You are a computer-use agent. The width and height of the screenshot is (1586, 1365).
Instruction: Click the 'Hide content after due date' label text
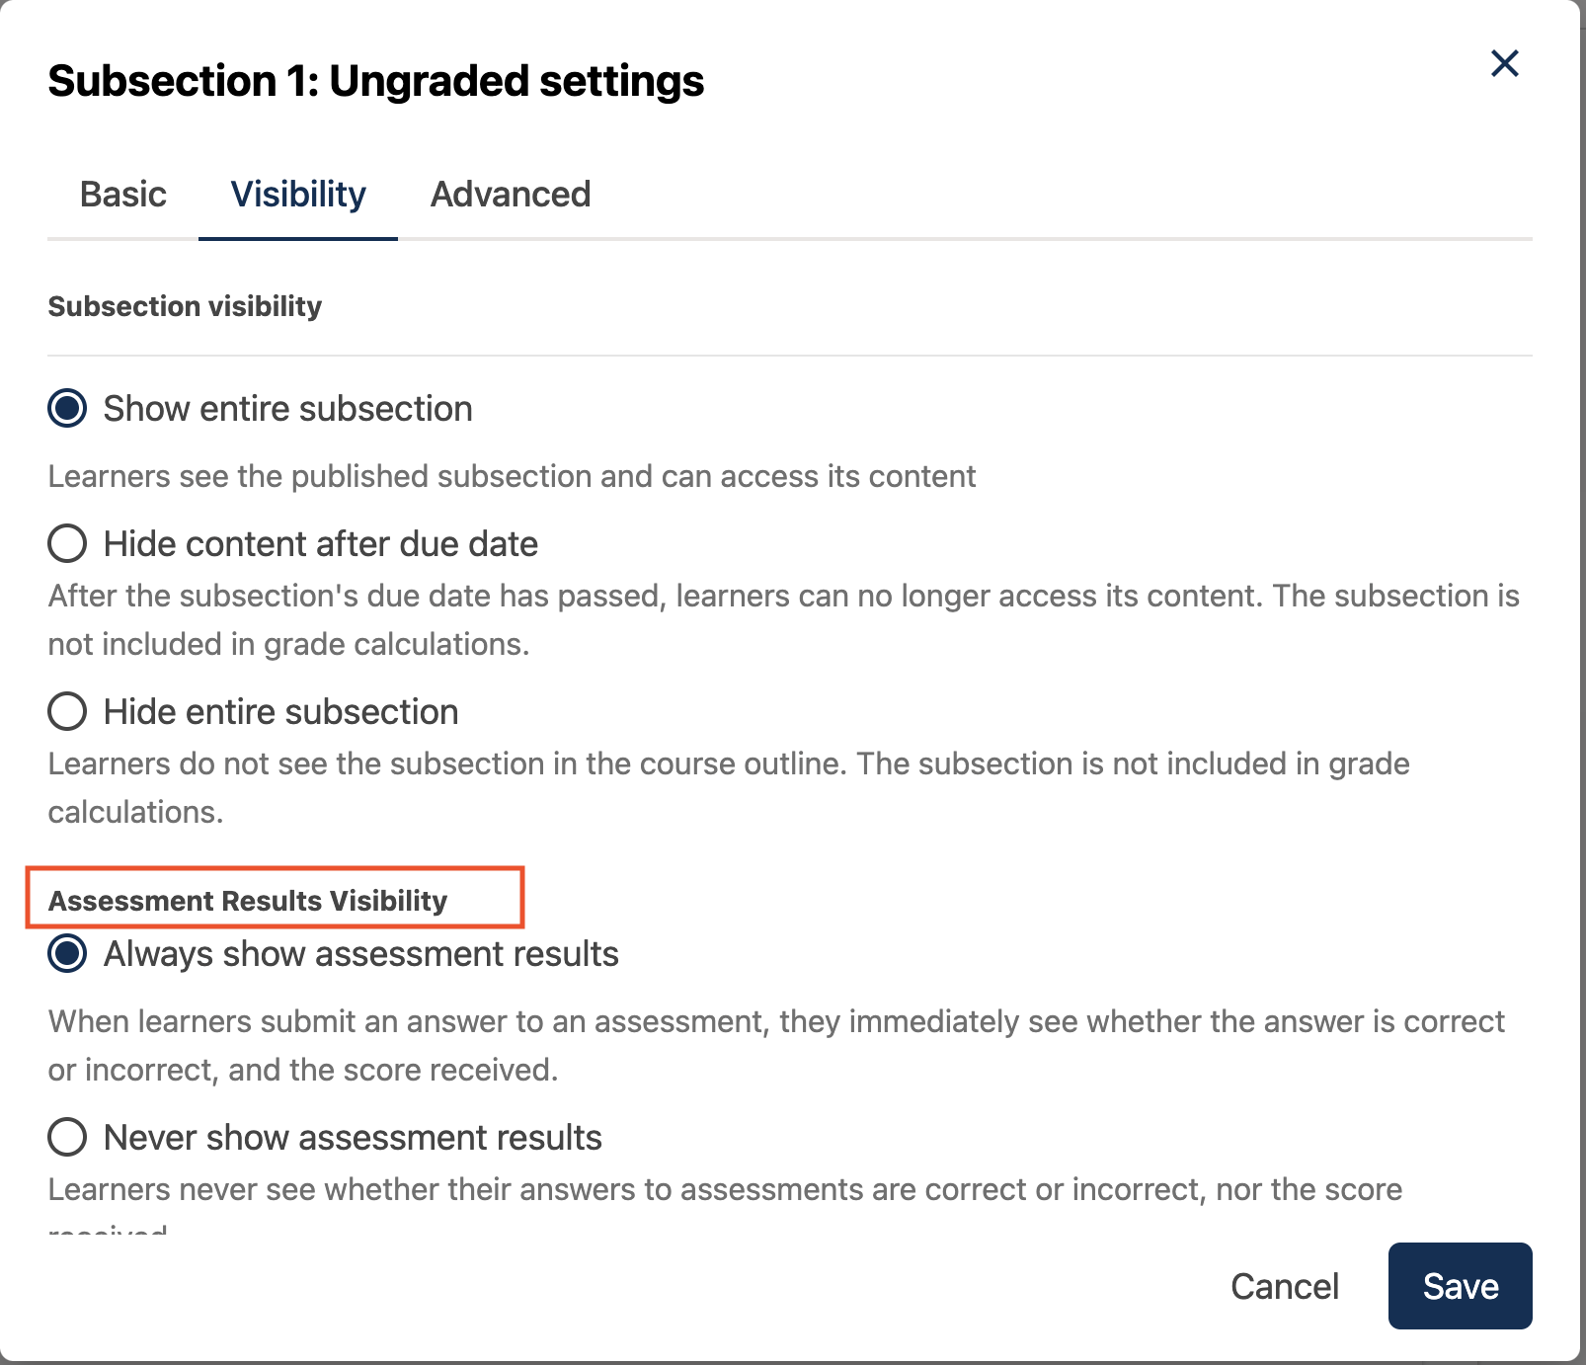[x=321, y=544]
